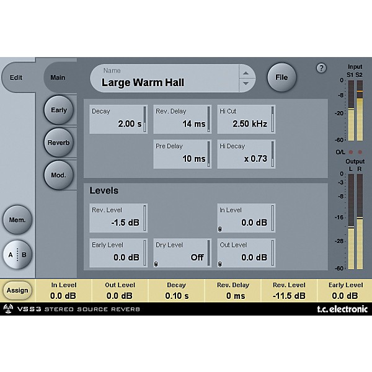
Task: Open the Early reflections page button
Action: (x=59, y=110)
